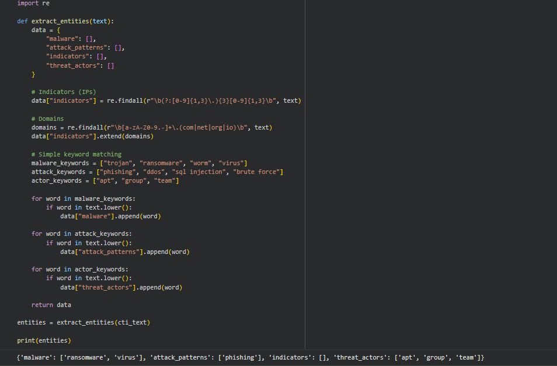Image resolution: width=557 pixels, height=366 pixels.
Task: Click the malware_keywords list assignment
Action: point(139,163)
